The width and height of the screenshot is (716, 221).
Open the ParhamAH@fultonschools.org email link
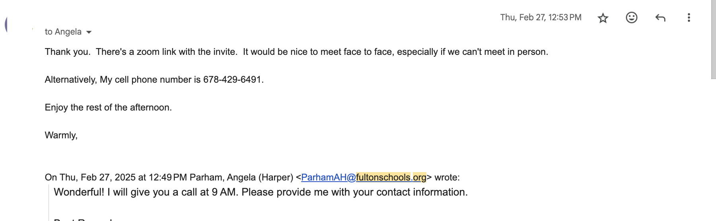(x=364, y=177)
